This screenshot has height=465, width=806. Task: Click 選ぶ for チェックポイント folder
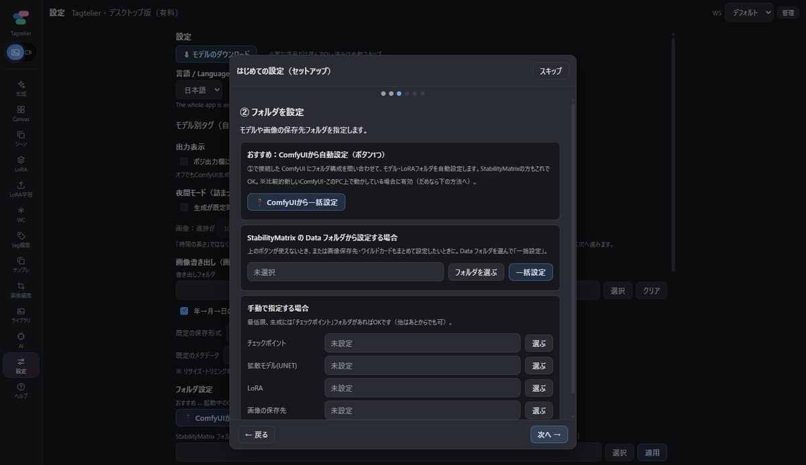(x=539, y=343)
